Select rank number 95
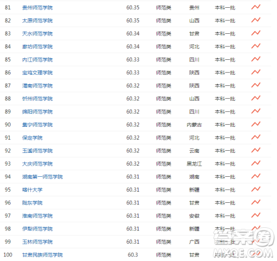Viewport: 277px width, 261px height. coord(8,190)
